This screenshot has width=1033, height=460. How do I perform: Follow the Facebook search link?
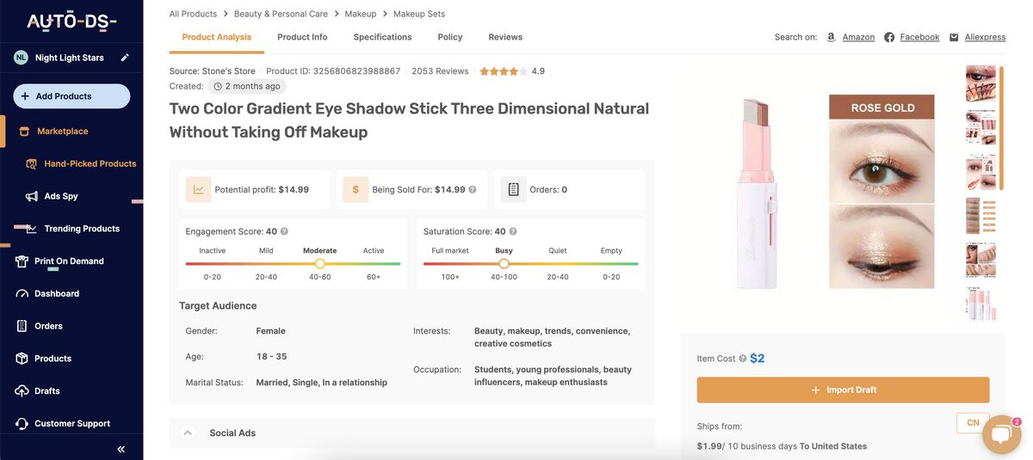point(919,37)
